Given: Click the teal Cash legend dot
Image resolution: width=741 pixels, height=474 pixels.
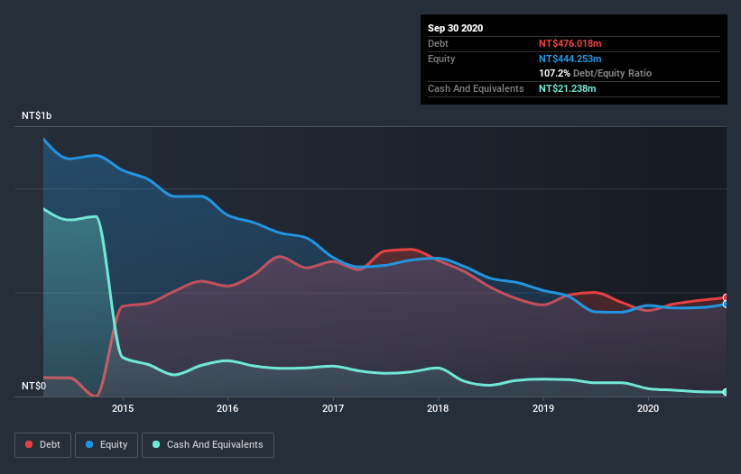Looking at the screenshot, I should (156, 444).
